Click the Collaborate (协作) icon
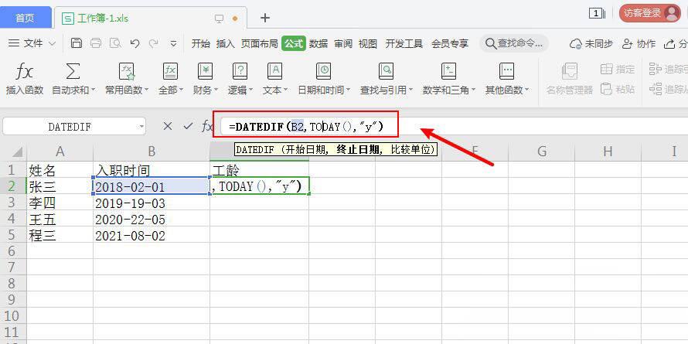Image resolution: width=688 pixels, height=344 pixels. coord(628,43)
